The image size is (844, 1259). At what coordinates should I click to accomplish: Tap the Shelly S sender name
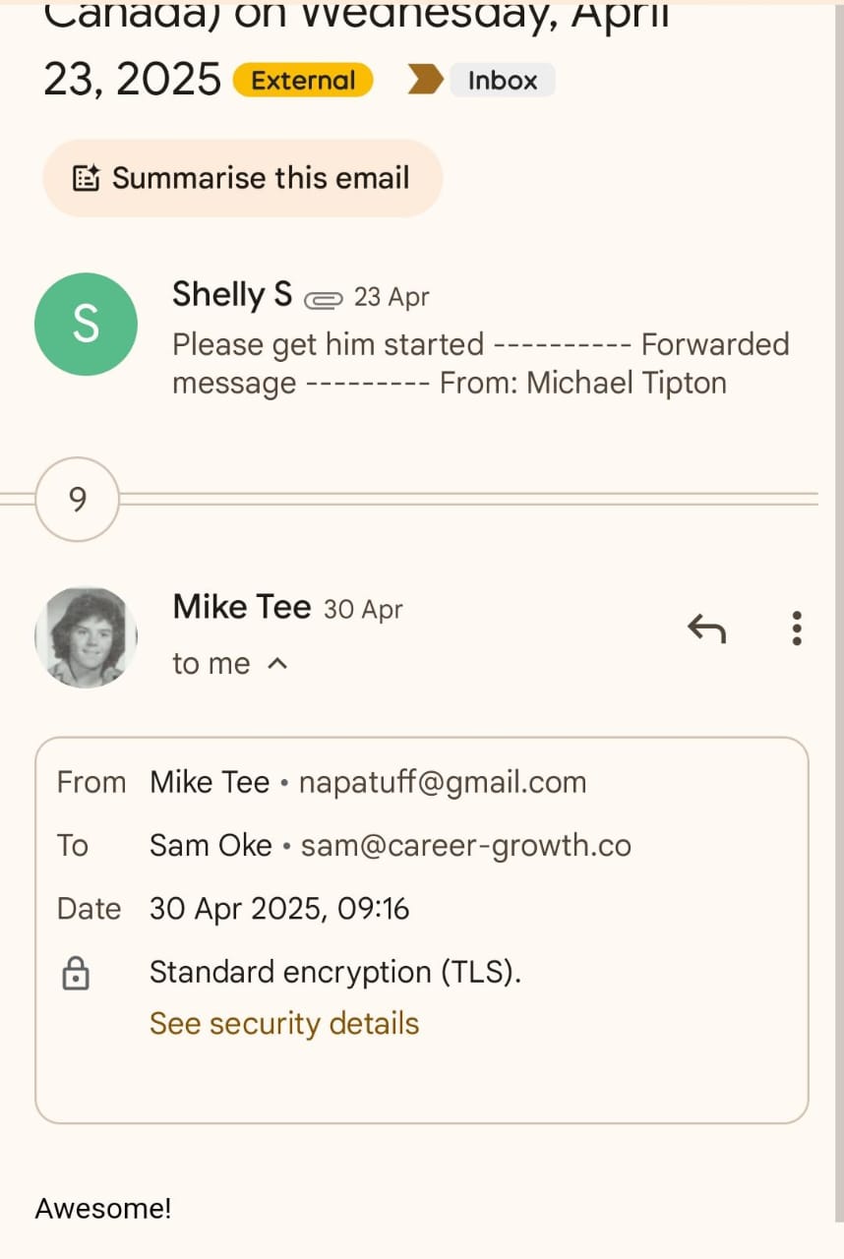(x=232, y=294)
